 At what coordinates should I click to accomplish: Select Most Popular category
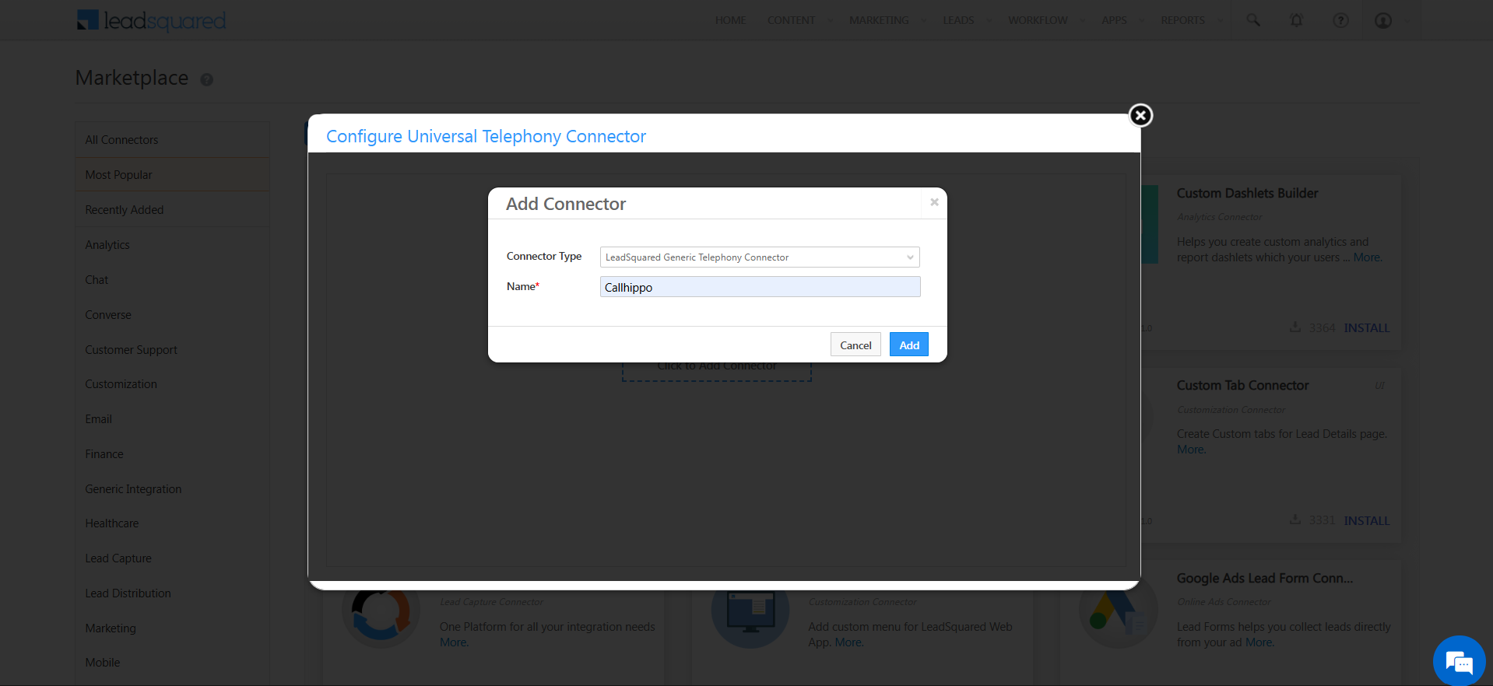173,175
